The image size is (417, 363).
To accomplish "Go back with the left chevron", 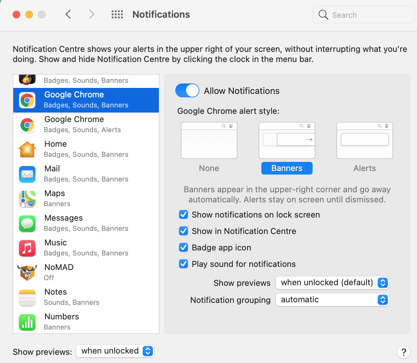I will [68, 14].
